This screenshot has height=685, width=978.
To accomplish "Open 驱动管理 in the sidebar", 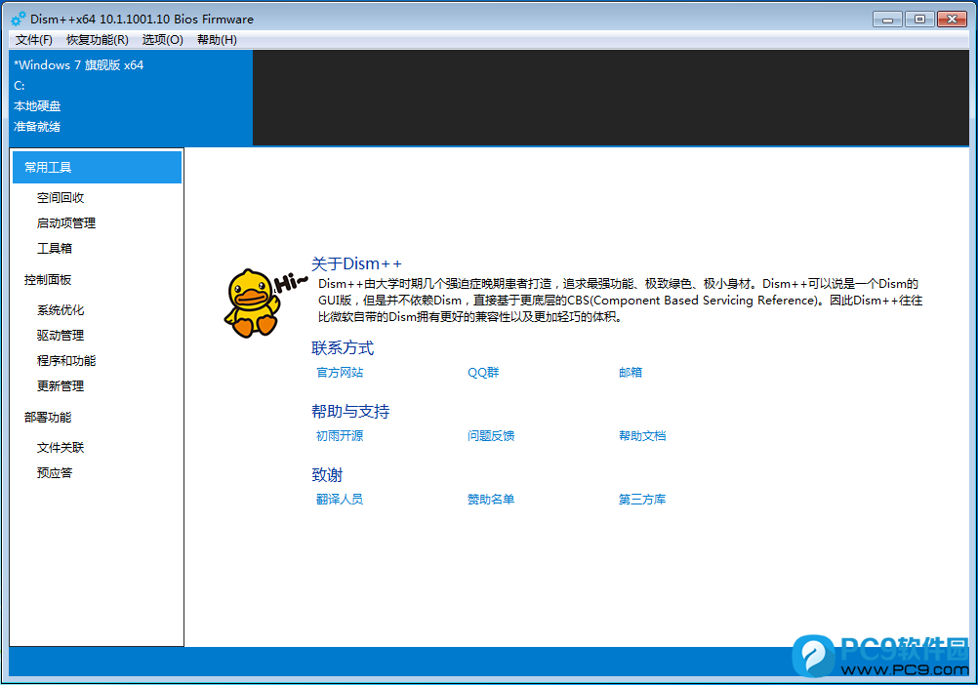I will 60,336.
